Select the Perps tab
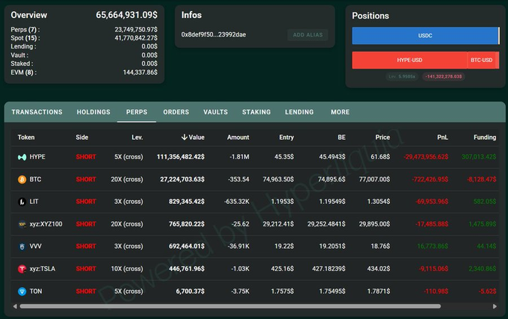The image size is (508, 319). click(137, 112)
